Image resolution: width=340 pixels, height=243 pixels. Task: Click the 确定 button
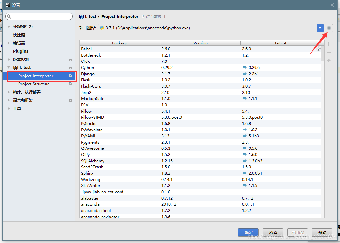[248, 233]
